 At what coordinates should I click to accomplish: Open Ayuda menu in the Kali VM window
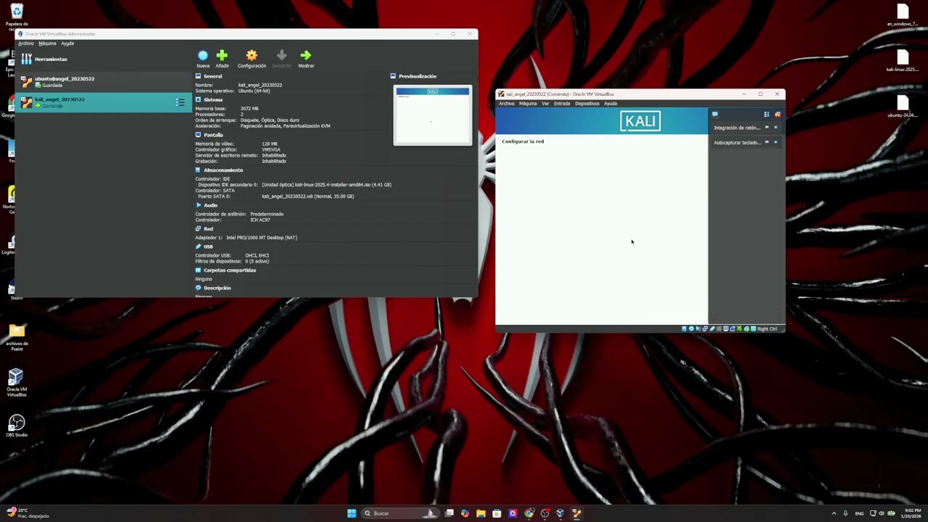point(610,104)
